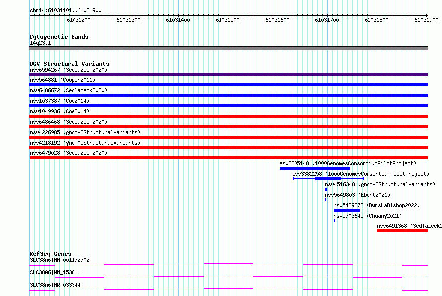Click the Cytogenetic Bands track title
442x296 pixels.
coord(59,37)
